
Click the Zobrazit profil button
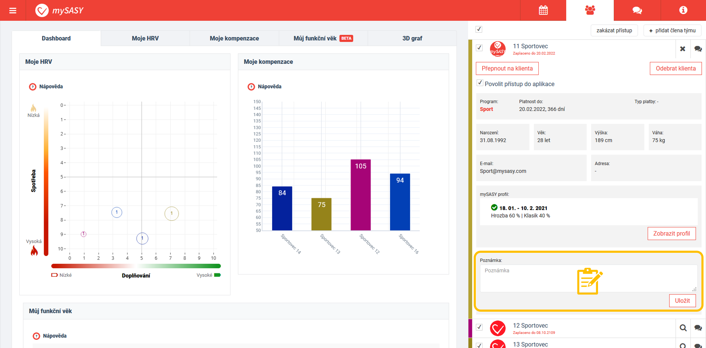(x=671, y=233)
